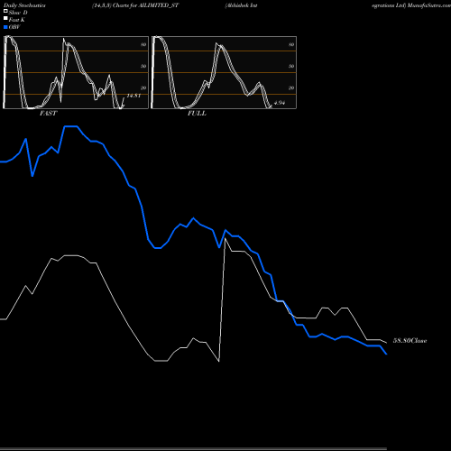The height and width of the screenshot is (451, 451).
Task: Click the 20 level label in FAST chart
Action: pyautogui.click(x=143, y=87)
